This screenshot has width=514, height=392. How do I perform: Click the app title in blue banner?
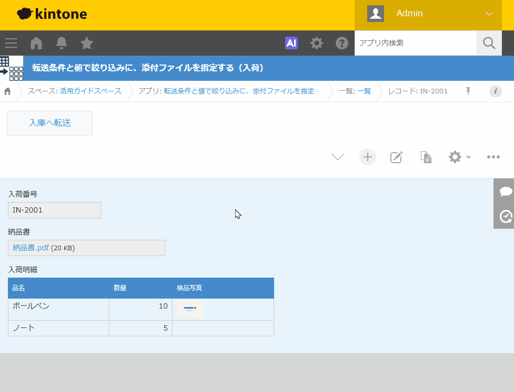[x=148, y=68]
